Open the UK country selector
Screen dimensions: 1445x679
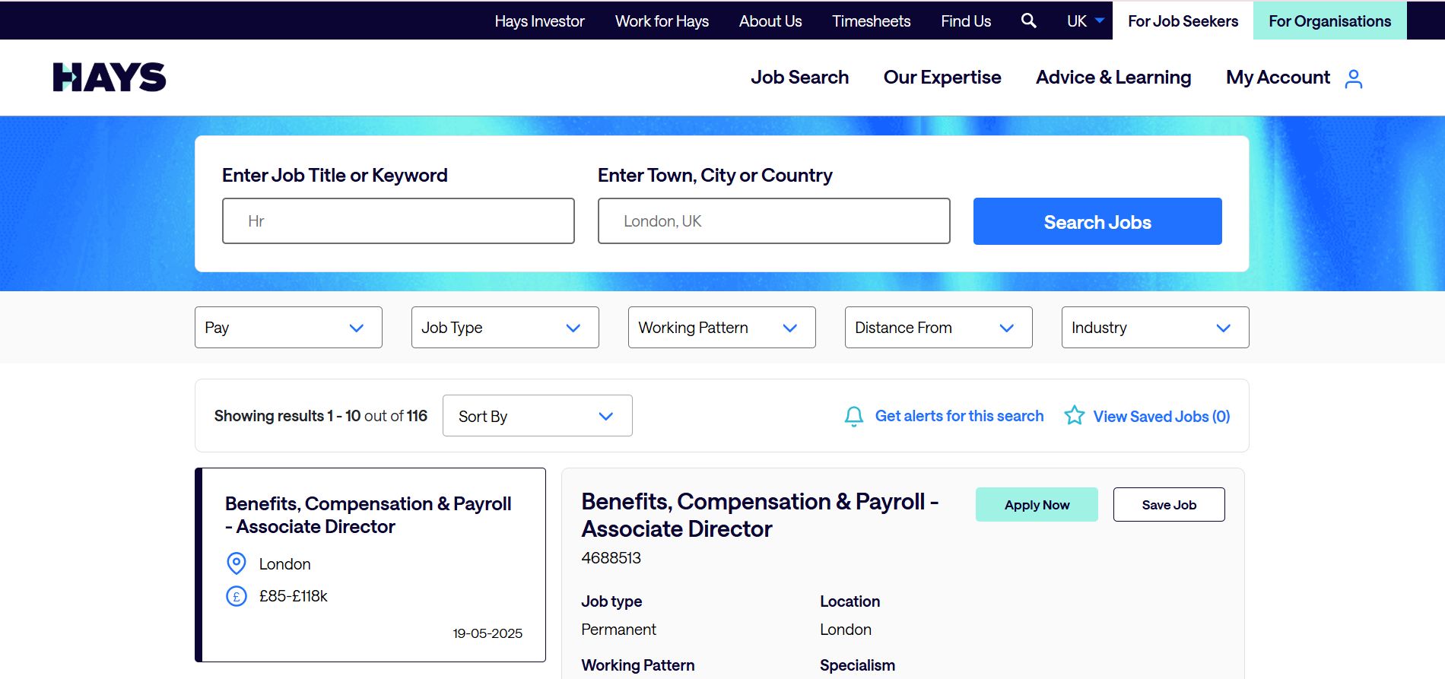[x=1085, y=21]
